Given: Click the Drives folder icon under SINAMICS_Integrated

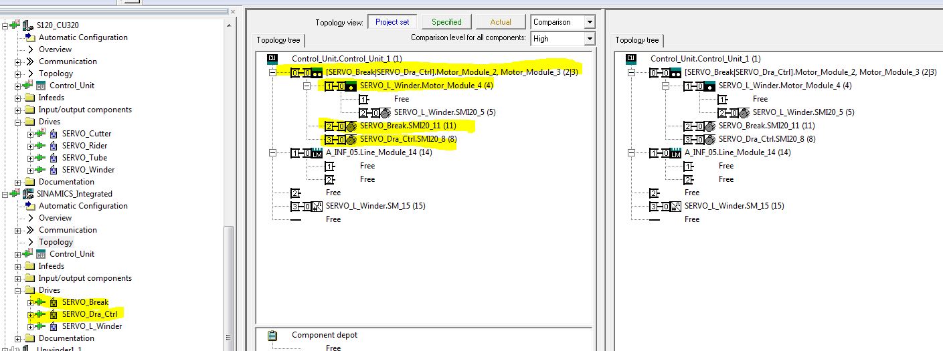Looking at the screenshot, I should pos(29,290).
